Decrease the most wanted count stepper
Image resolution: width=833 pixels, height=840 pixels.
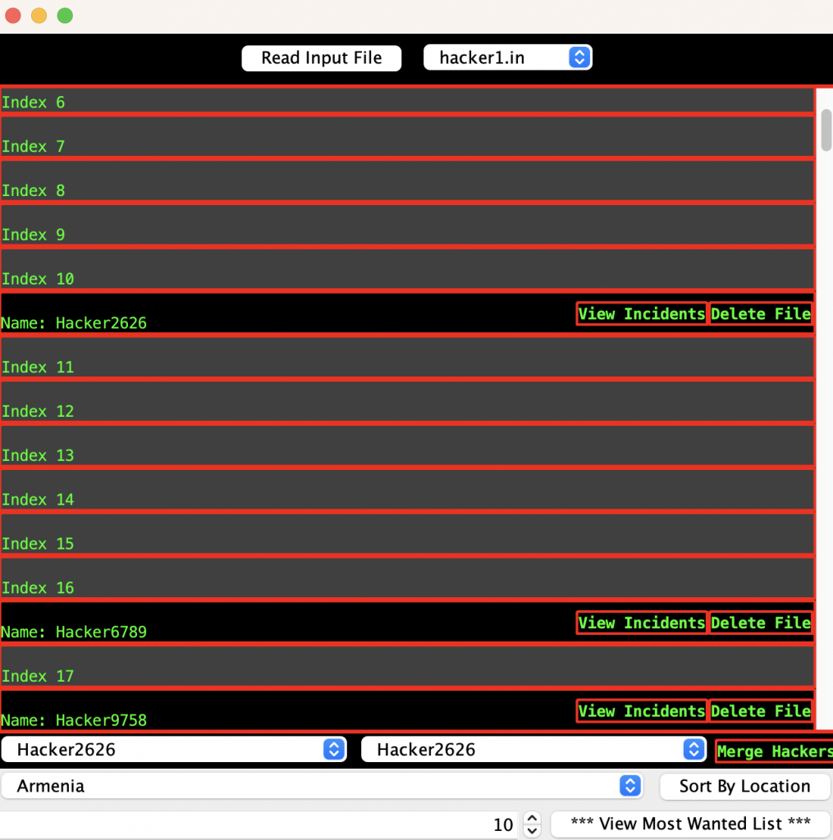(x=532, y=830)
